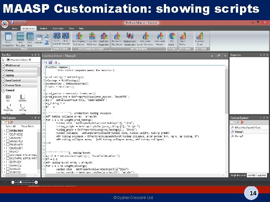Viewport: 270px width, 202px height.
Task: Click Select All in Well Explorer
Action: (10, 126)
